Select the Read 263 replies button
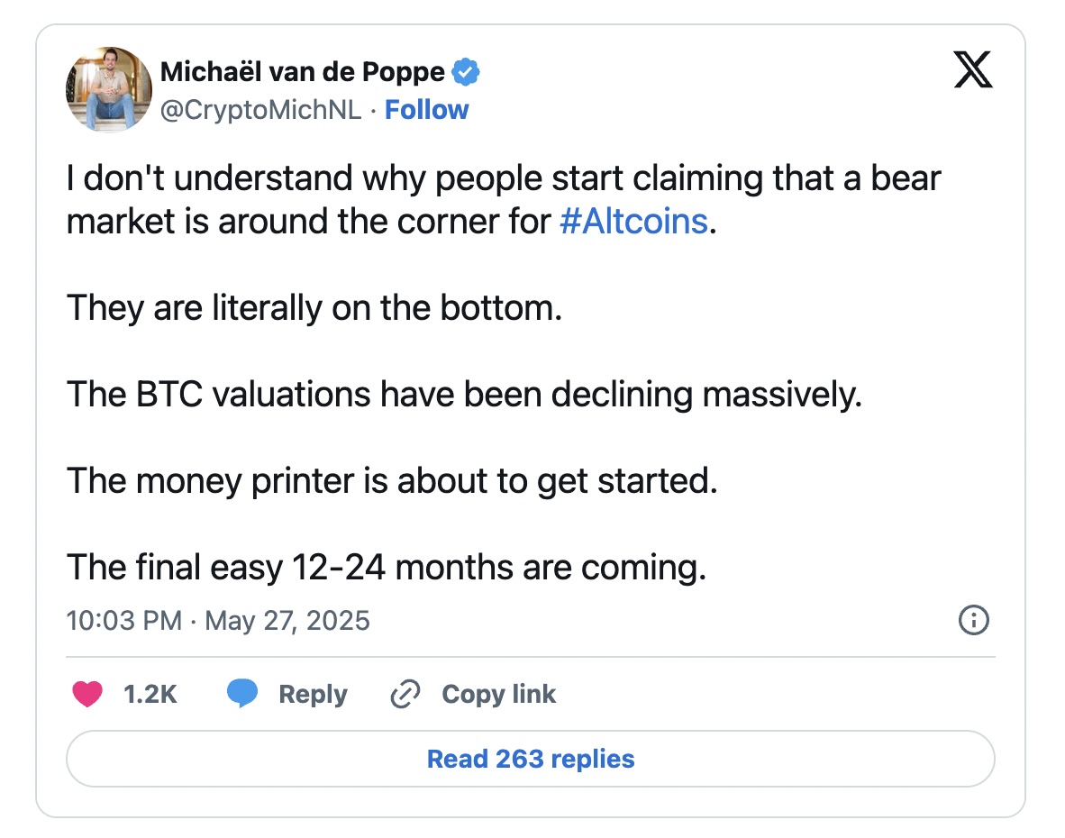 tap(531, 759)
